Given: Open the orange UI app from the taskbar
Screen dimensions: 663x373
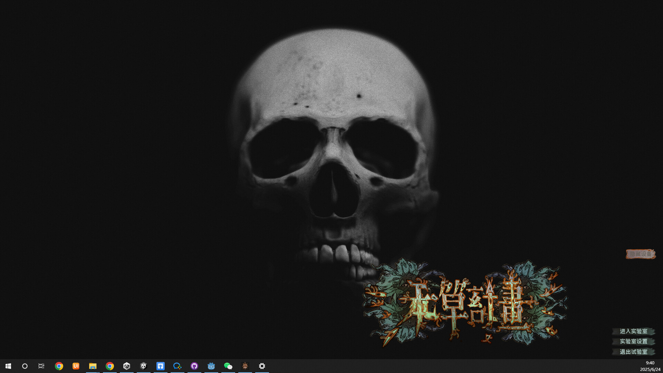Looking at the screenshot, I should pos(76,366).
